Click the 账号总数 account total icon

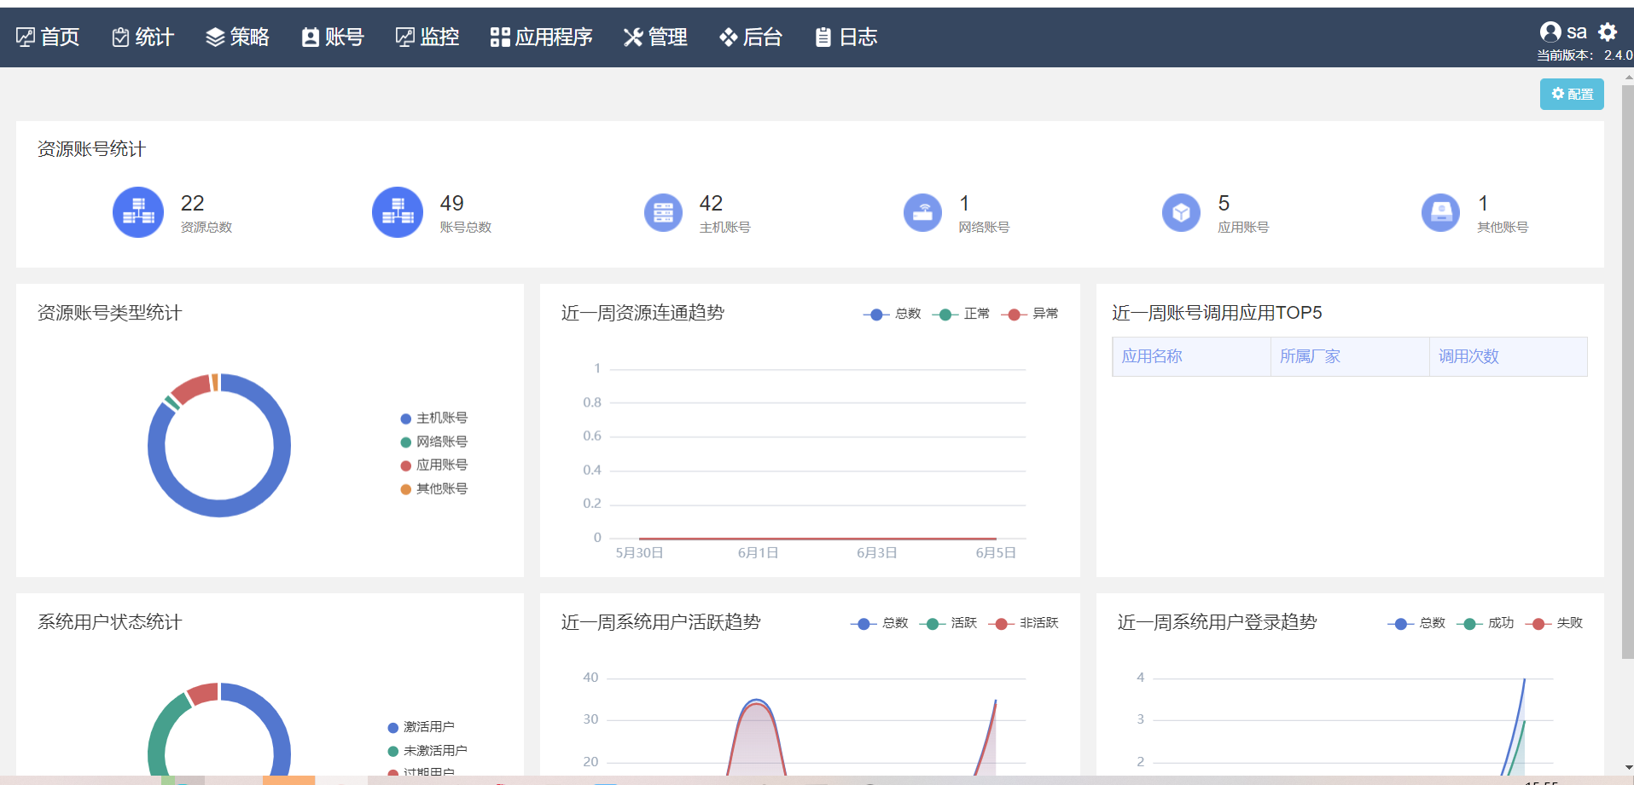398,212
